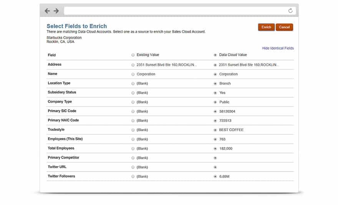Select Existing Value header radio button
This screenshot has height=205, width=338.
(133, 55)
